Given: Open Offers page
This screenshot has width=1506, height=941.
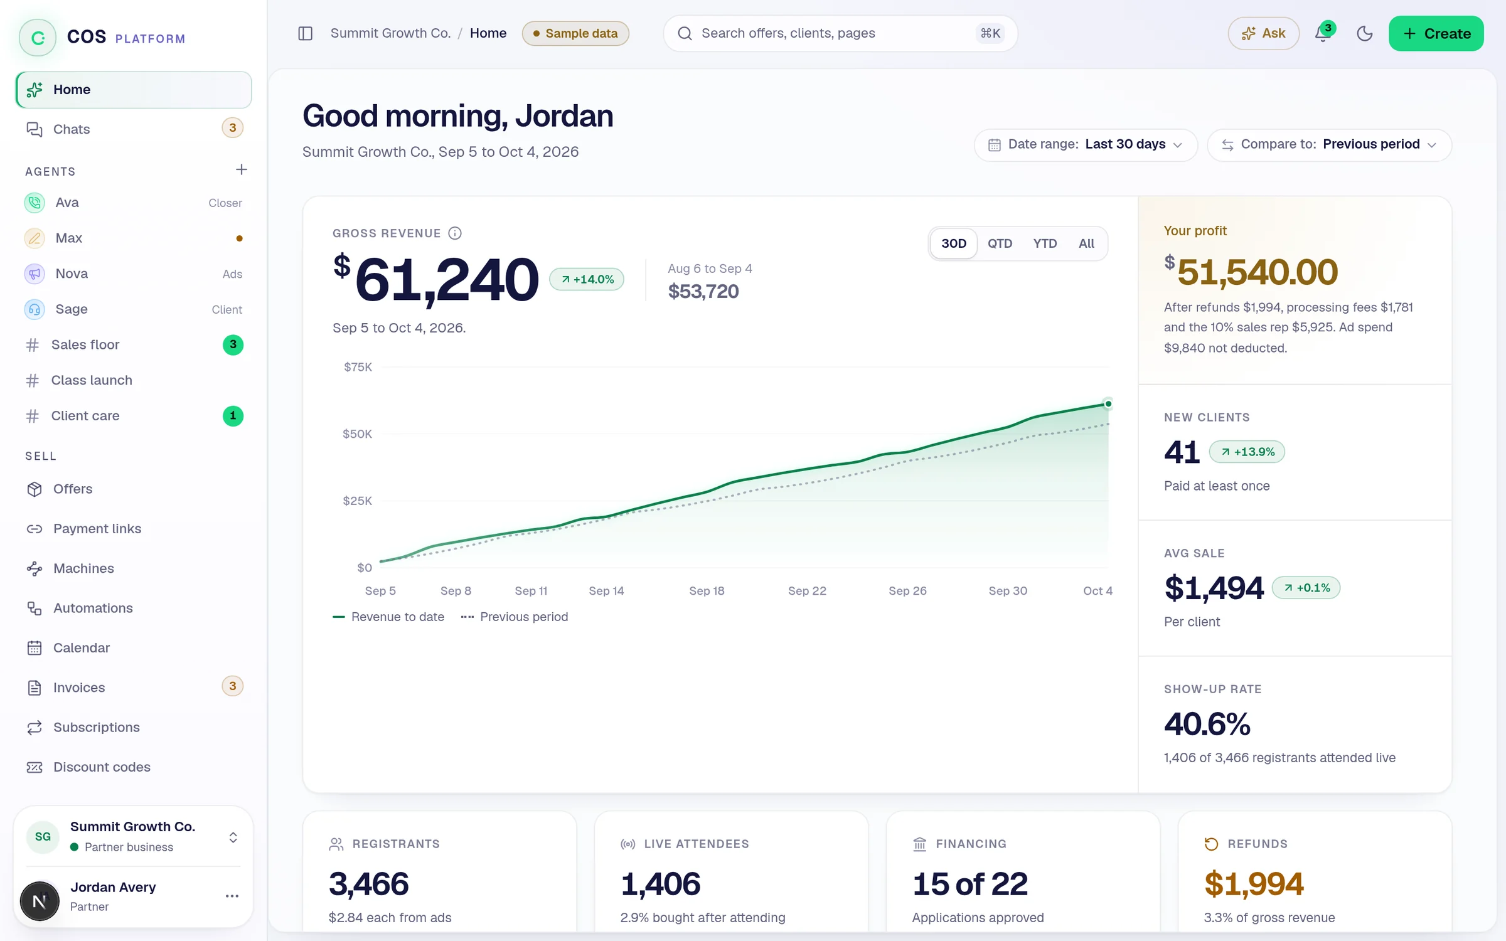Looking at the screenshot, I should pos(134,489).
